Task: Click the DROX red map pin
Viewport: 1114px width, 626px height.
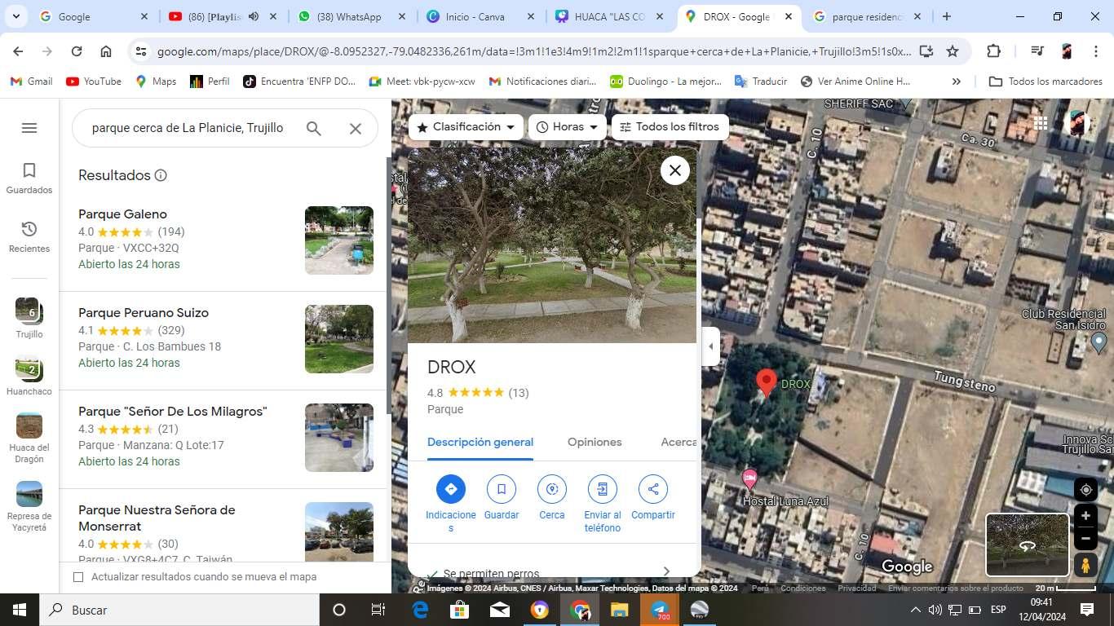Action: click(x=766, y=382)
